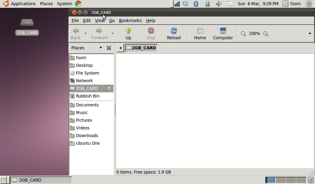Toggle the location bar path arrow button
The height and width of the screenshot is (184, 315).
click(120, 48)
